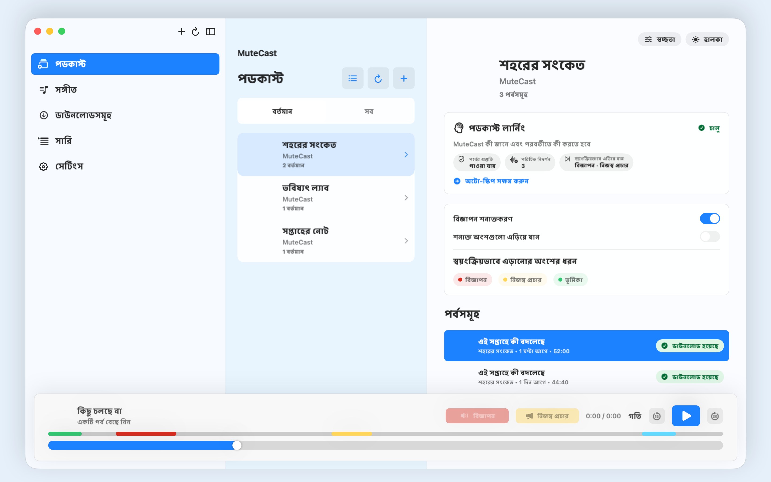The image size is (771, 482).
Task: Select সপ্তাহের নোট podcast title
Action: (305, 231)
